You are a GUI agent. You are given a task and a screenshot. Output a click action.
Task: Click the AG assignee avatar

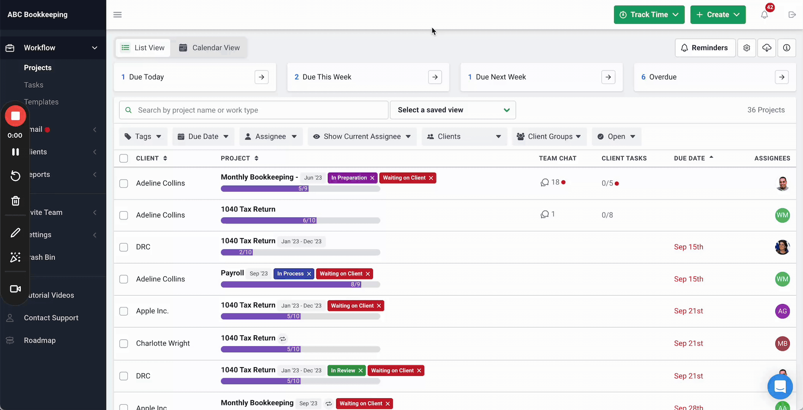coord(782,311)
